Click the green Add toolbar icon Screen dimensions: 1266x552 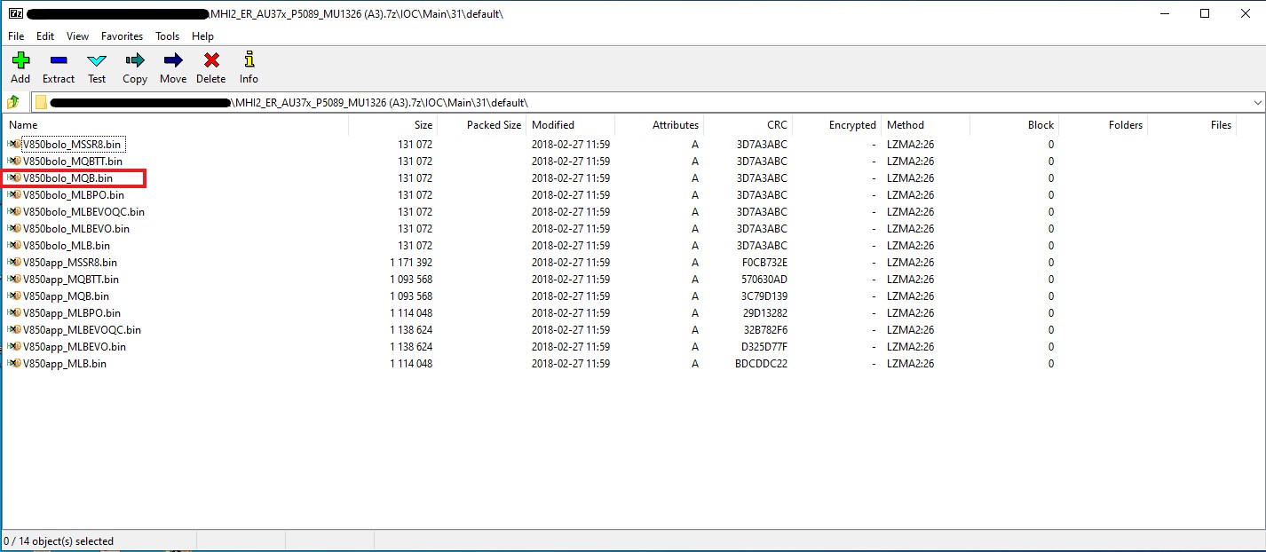pyautogui.click(x=20, y=60)
